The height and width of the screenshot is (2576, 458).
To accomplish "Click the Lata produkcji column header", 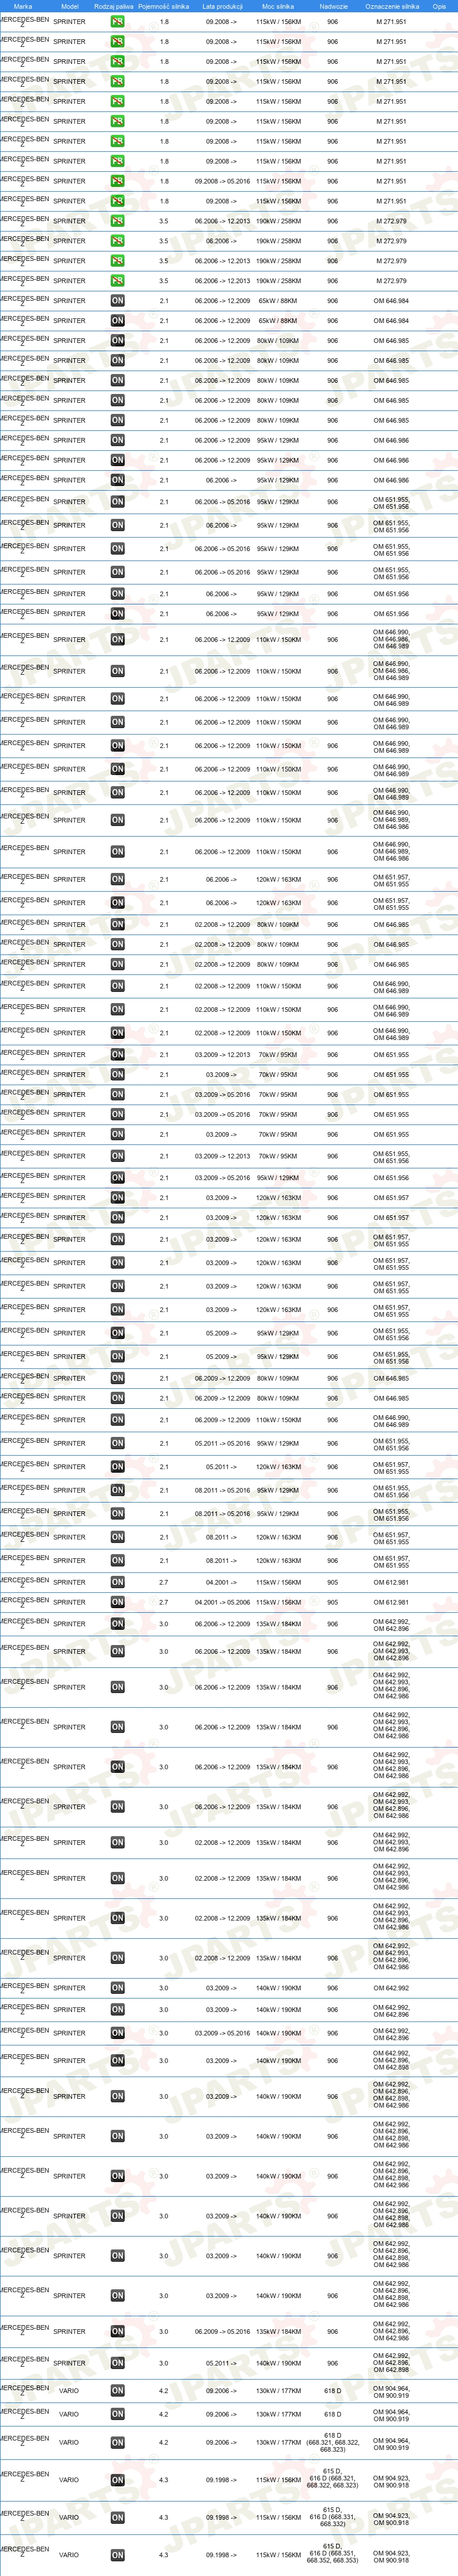I will pyautogui.click(x=222, y=6).
